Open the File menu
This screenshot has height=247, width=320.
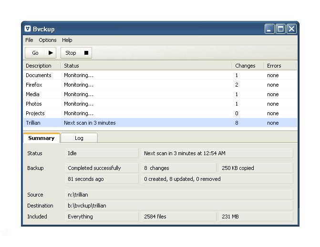tap(29, 40)
